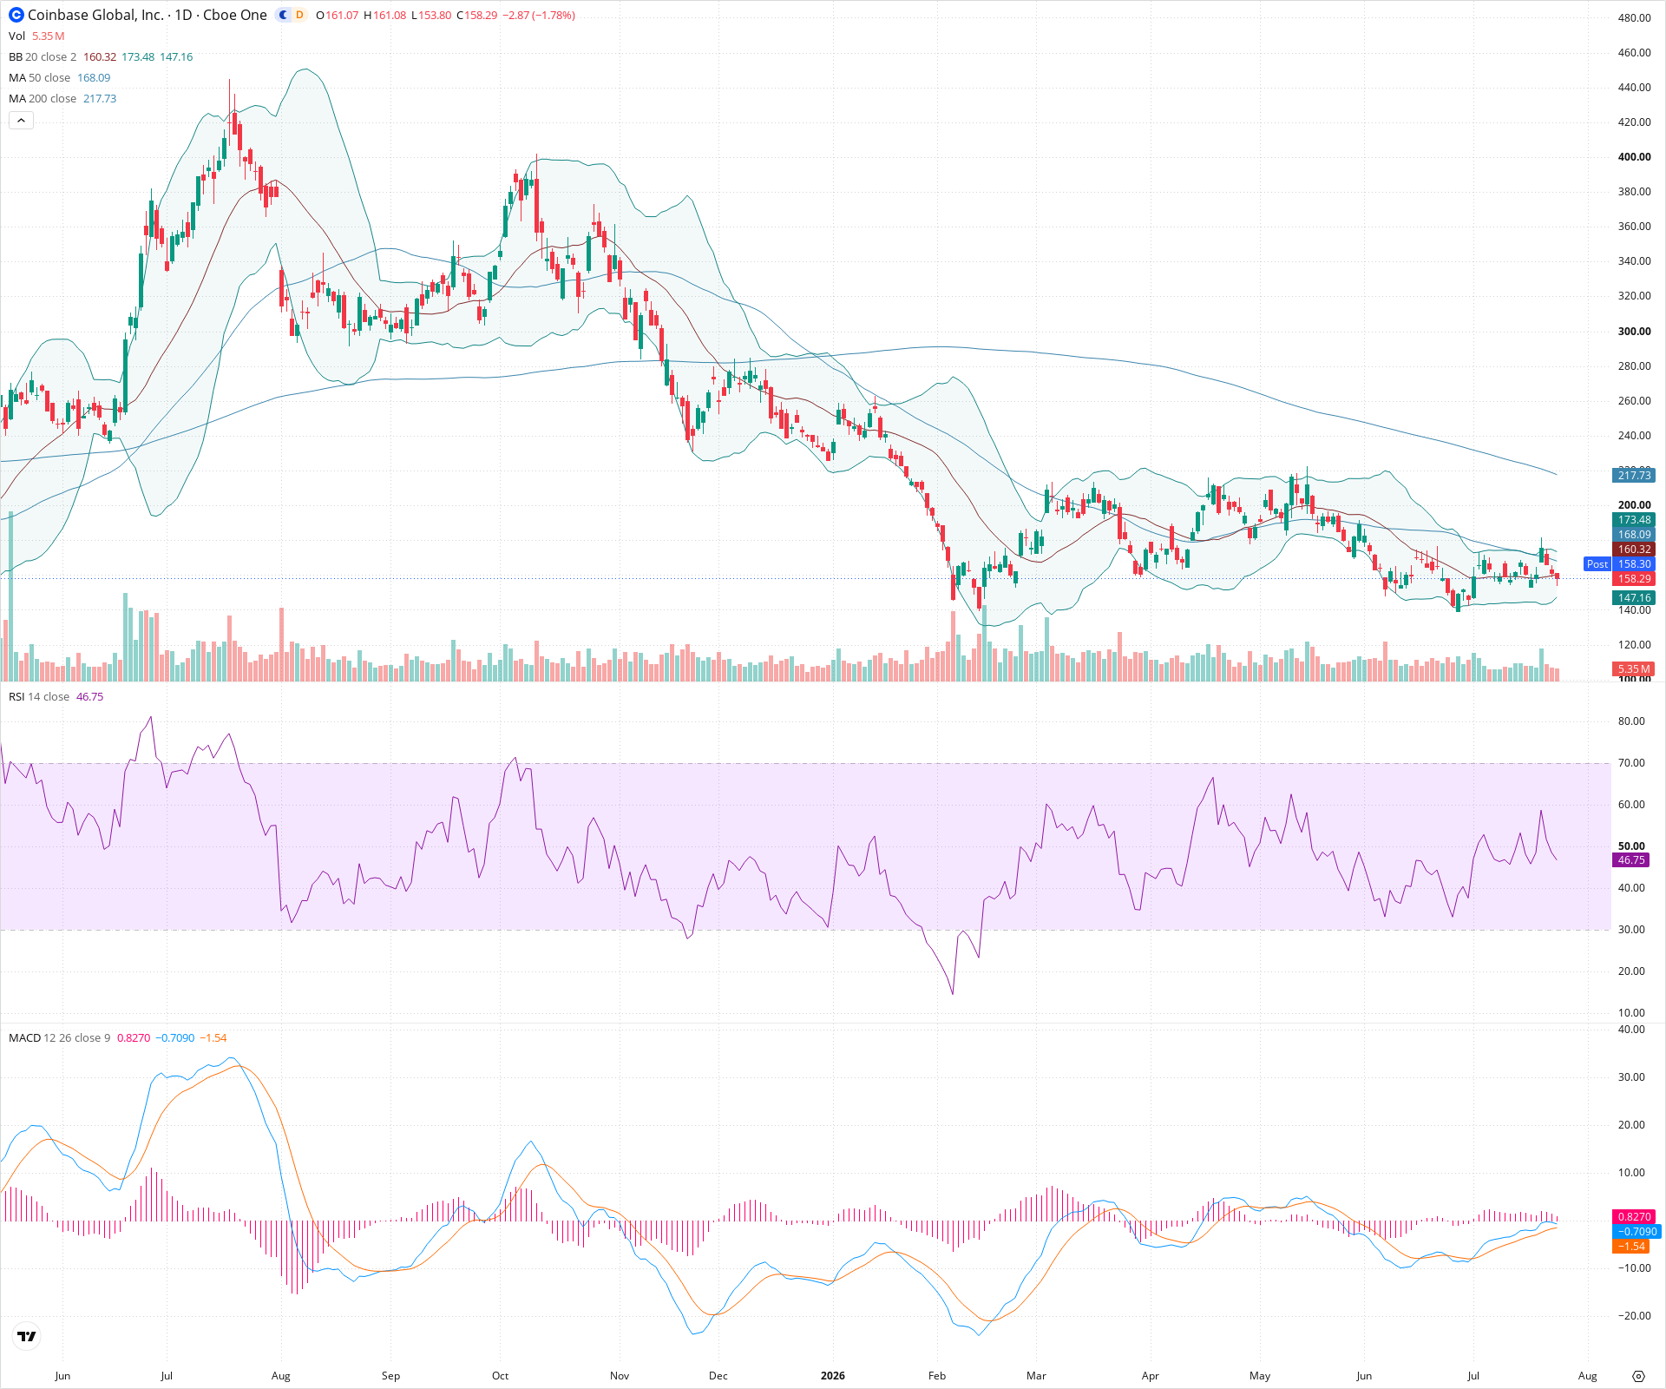Image resolution: width=1666 pixels, height=1389 pixels.
Task: Click the −2.87 (−1.78%) change value
Action: pyautogui.click(x=539, y=16)
